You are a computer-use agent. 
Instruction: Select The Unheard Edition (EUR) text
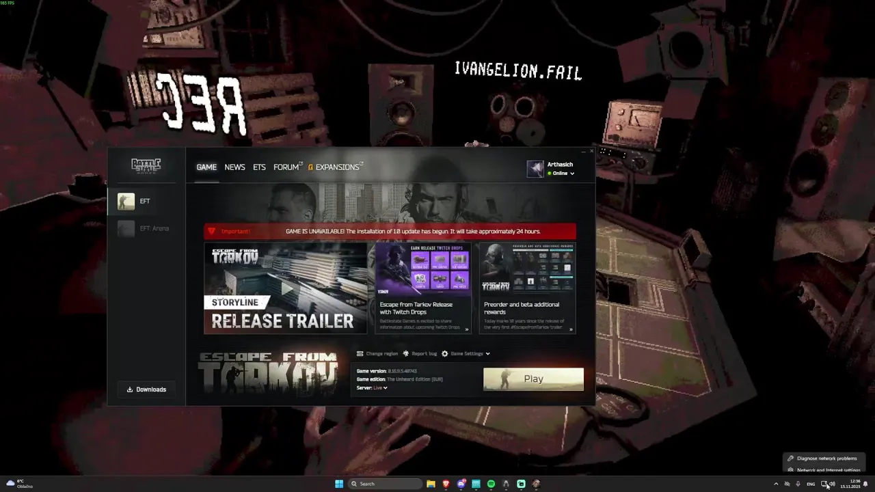[415, 379]
